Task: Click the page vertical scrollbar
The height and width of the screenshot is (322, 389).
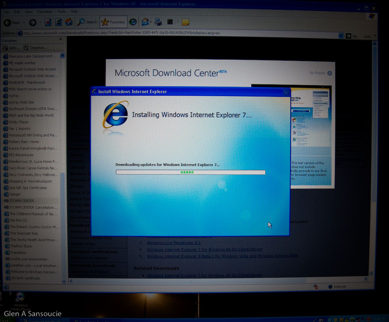Action: point(374,159)
